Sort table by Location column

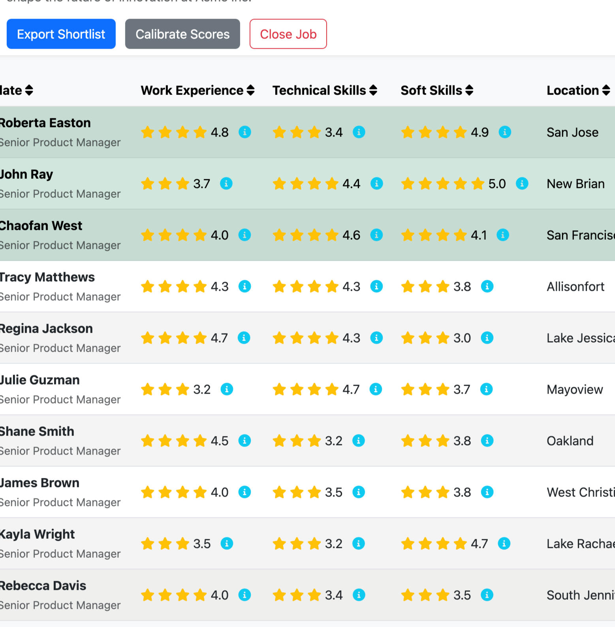tap(578, 91)
